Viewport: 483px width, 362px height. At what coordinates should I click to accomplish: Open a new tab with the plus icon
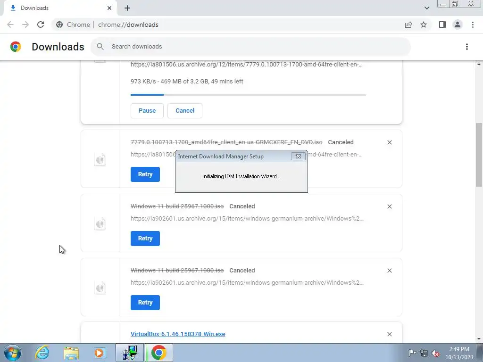[x=127, y=8]
